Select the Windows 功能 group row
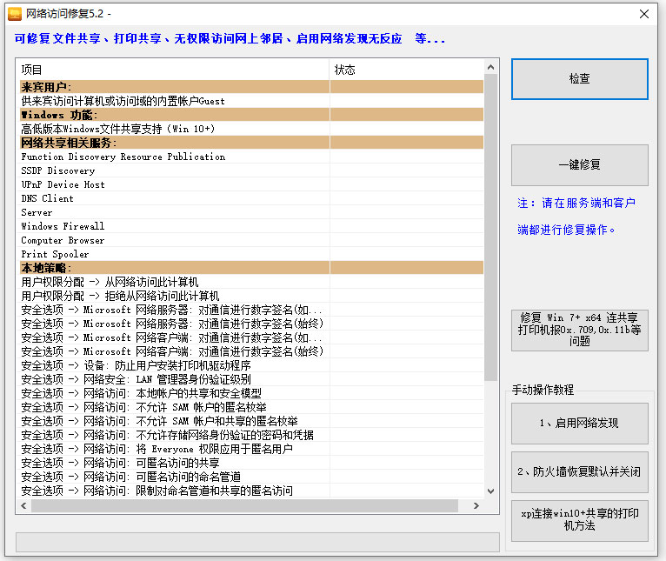Image resolution: width=666 pixels, height=561 pixels. pyautogui.click(x=251, y=115)
